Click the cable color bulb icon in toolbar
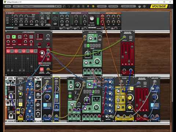The image size is (176, 132). (x=88, y=6)
